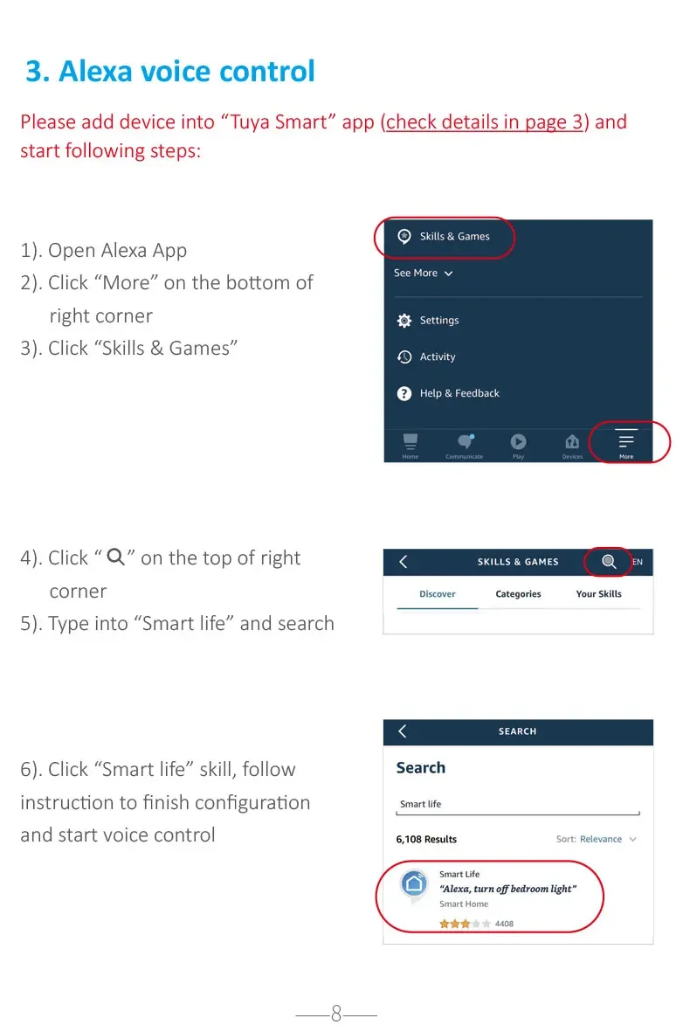Open Settings gear icon in Alexa menu
Image resolution: width=683 pixels, height=1032 pixels.
coord(404,321)
